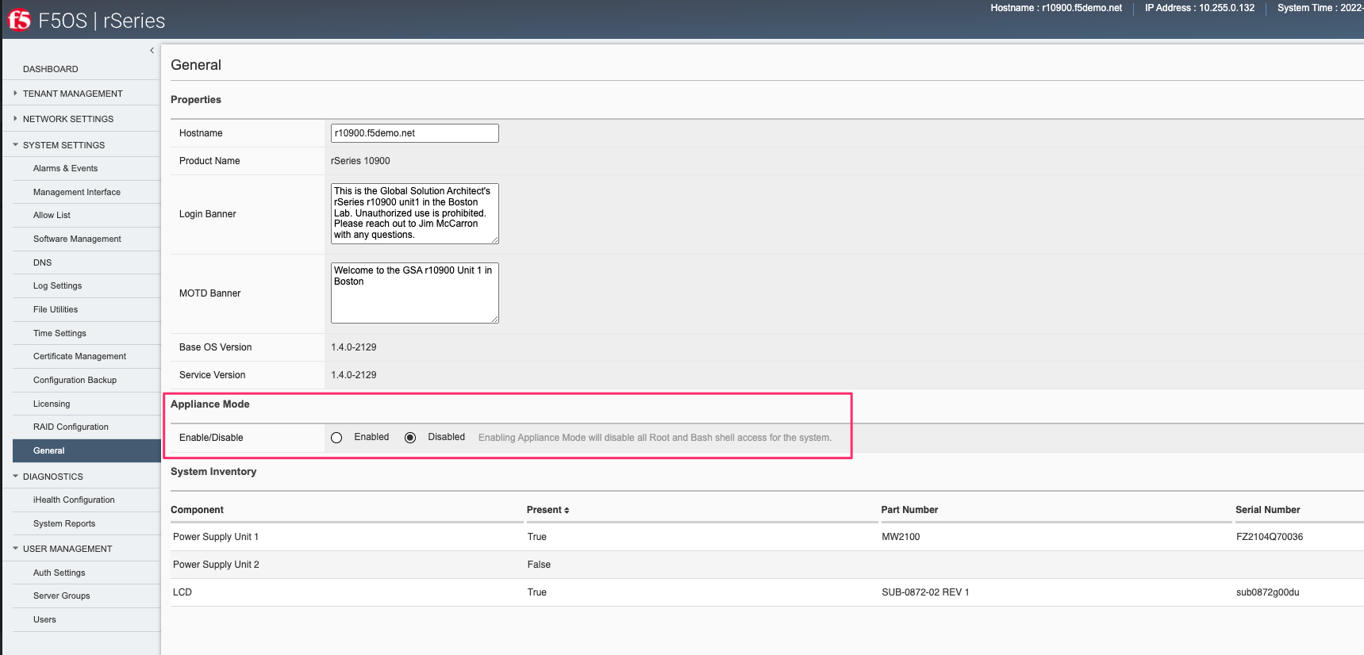Viewport: 1364px width, 655px height.
Task: Click the False value for Power Supply Unit 2
Action: click(x=539, y=565)
